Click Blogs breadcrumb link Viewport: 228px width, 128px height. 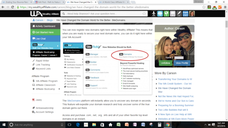(50, 20)
